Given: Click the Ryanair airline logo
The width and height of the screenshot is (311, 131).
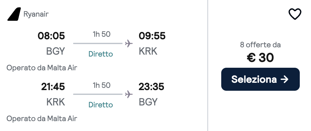Looking at the screenshot, I should point(14,14).
